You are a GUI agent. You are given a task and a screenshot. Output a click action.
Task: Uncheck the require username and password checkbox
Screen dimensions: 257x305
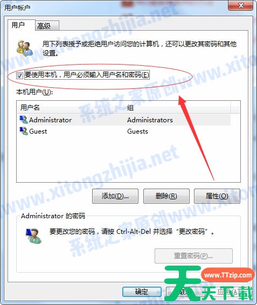(x=19, y=75)
